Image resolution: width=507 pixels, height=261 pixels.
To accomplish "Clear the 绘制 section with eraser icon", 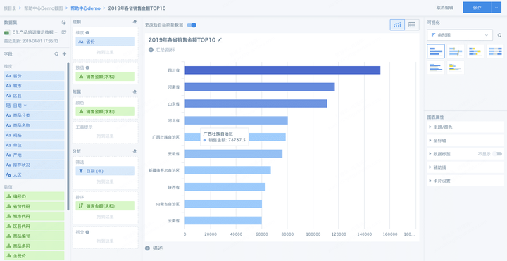I will click(134, 22).
